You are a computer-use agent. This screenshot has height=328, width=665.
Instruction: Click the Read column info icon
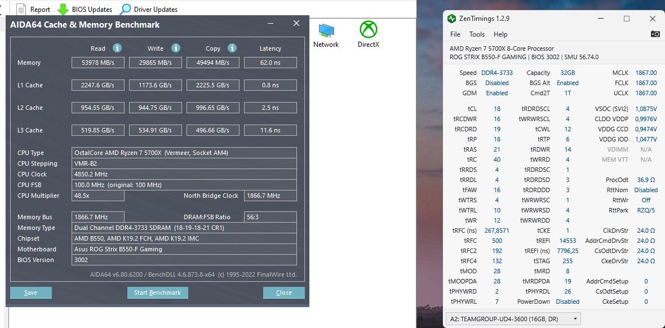tap(117, 48)
